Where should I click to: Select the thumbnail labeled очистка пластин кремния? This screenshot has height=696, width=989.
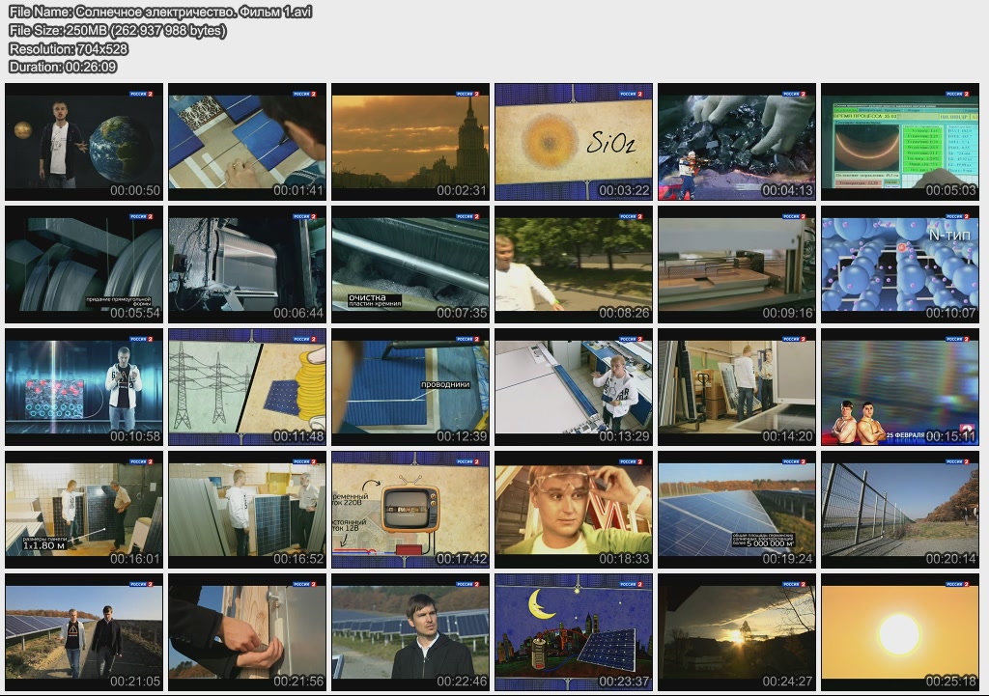[x=410, y=264]
